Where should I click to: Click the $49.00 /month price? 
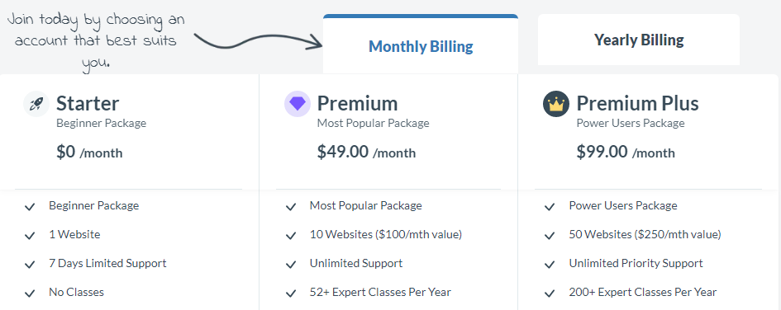coord(367,152)
